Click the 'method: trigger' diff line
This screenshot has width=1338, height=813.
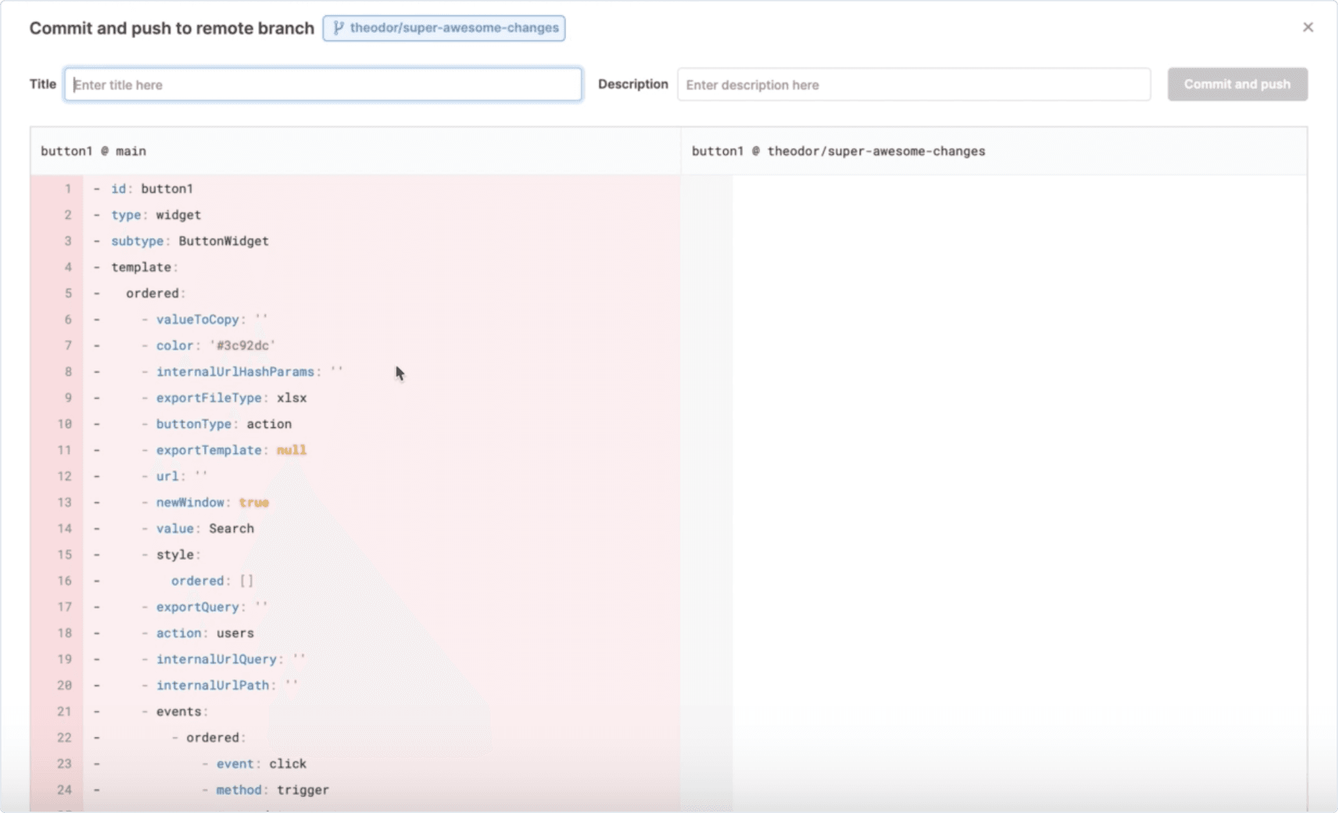[272, 789]
